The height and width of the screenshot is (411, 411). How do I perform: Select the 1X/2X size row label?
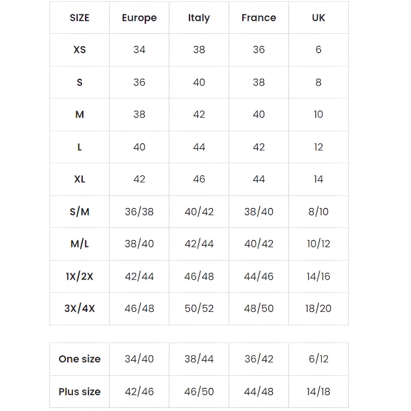pos(79,276)
